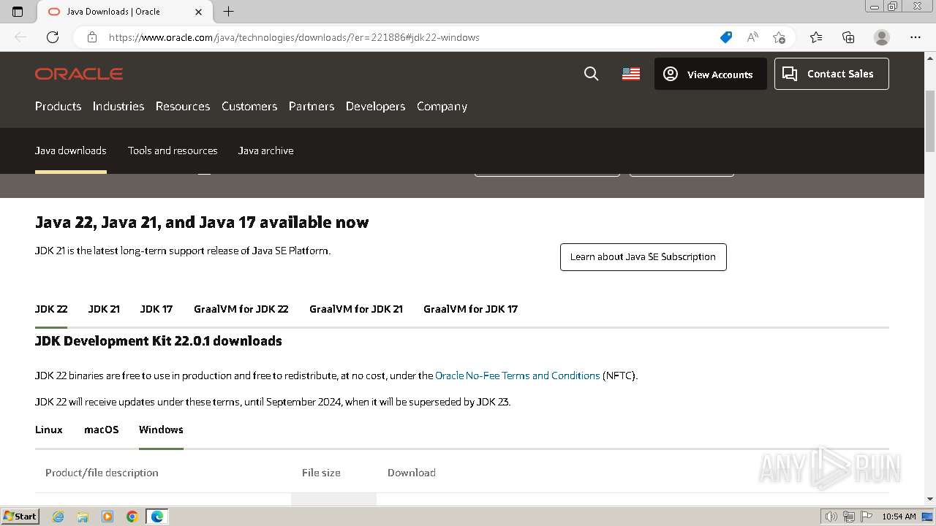Open a new browser tab

pos(228,12)
